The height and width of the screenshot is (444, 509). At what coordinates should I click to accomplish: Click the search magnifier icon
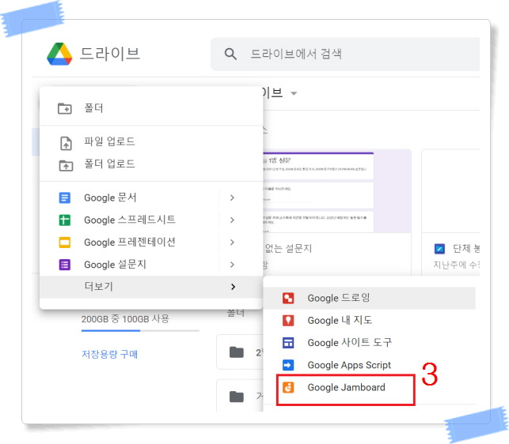[x=230, y=54]
